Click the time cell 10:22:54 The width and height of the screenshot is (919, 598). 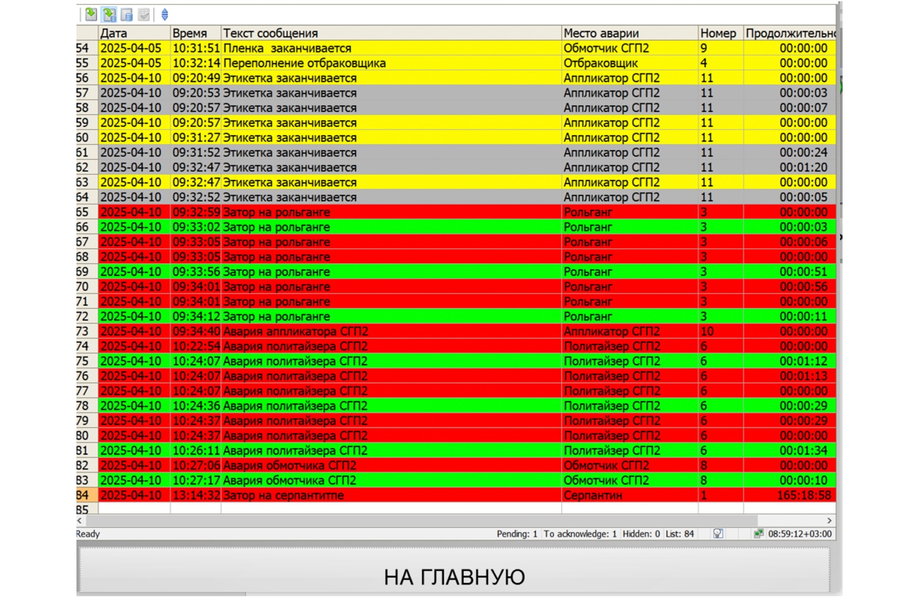(x=196, y=346)
